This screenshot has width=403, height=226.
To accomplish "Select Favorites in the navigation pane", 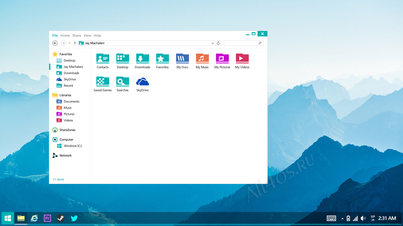I will (x=66, y=54).
